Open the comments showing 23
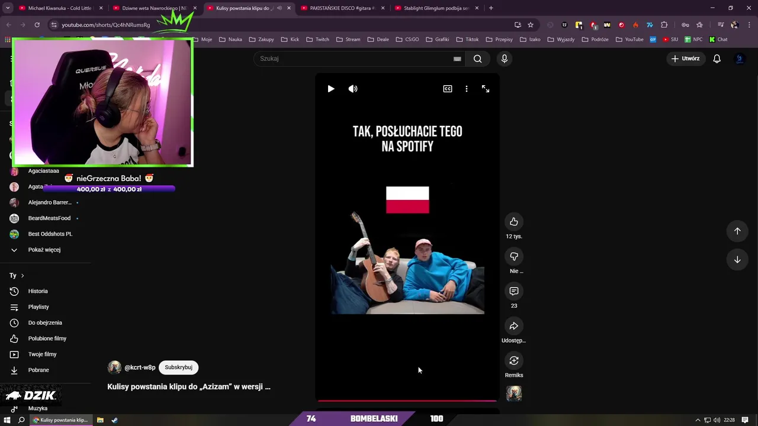 point(514,291)
